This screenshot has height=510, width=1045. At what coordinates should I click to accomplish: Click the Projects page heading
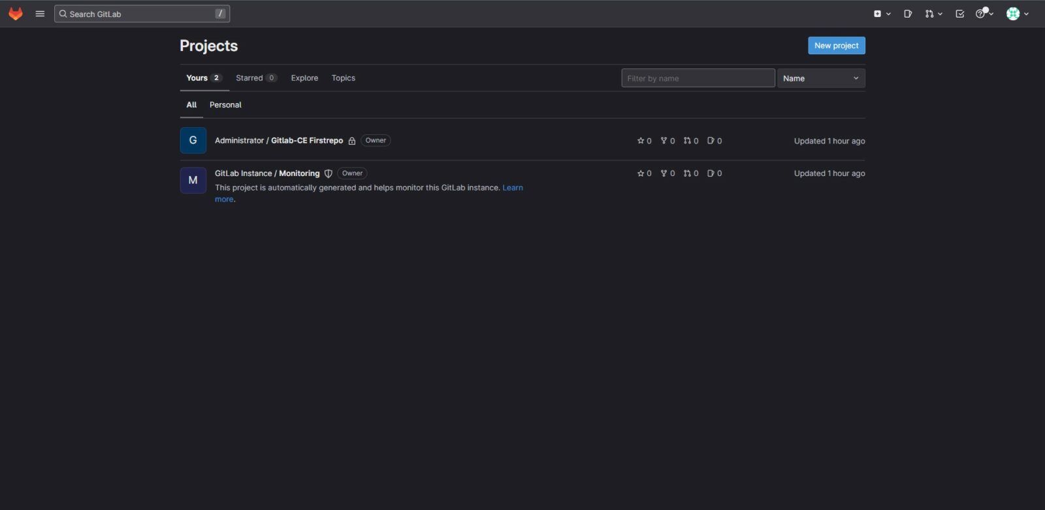[x=209, y=46]
